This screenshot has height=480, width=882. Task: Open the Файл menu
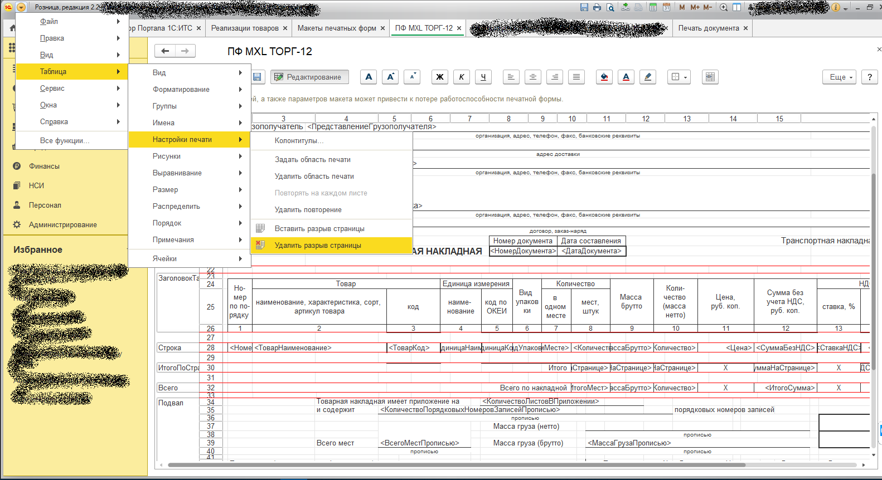72,21
